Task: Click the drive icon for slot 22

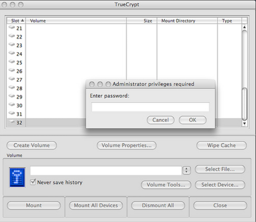Action: pyautogui.click(x=11, y=37)
